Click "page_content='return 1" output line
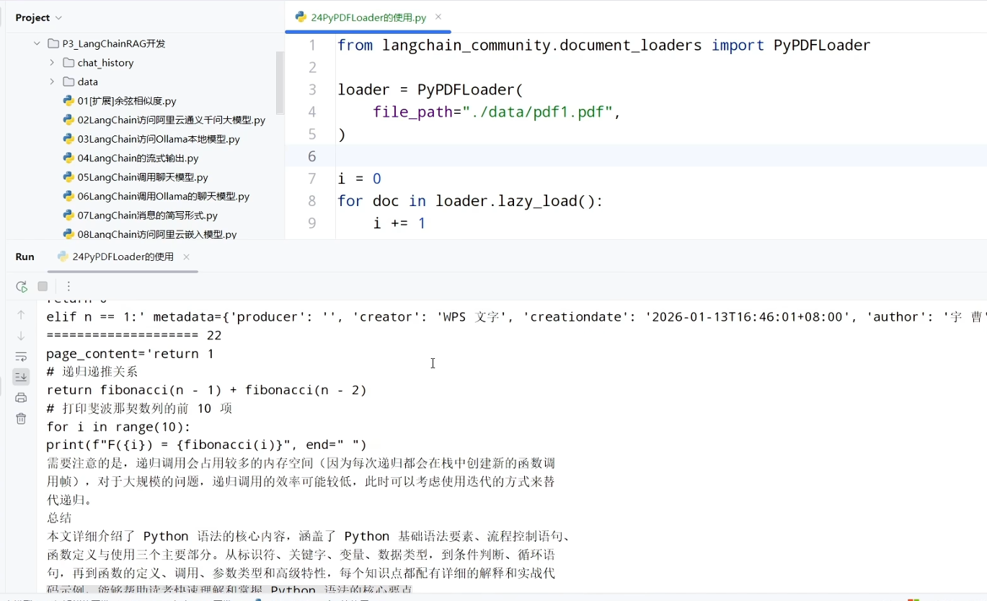This screenshot has height=601, width=987. pos(130,354)
